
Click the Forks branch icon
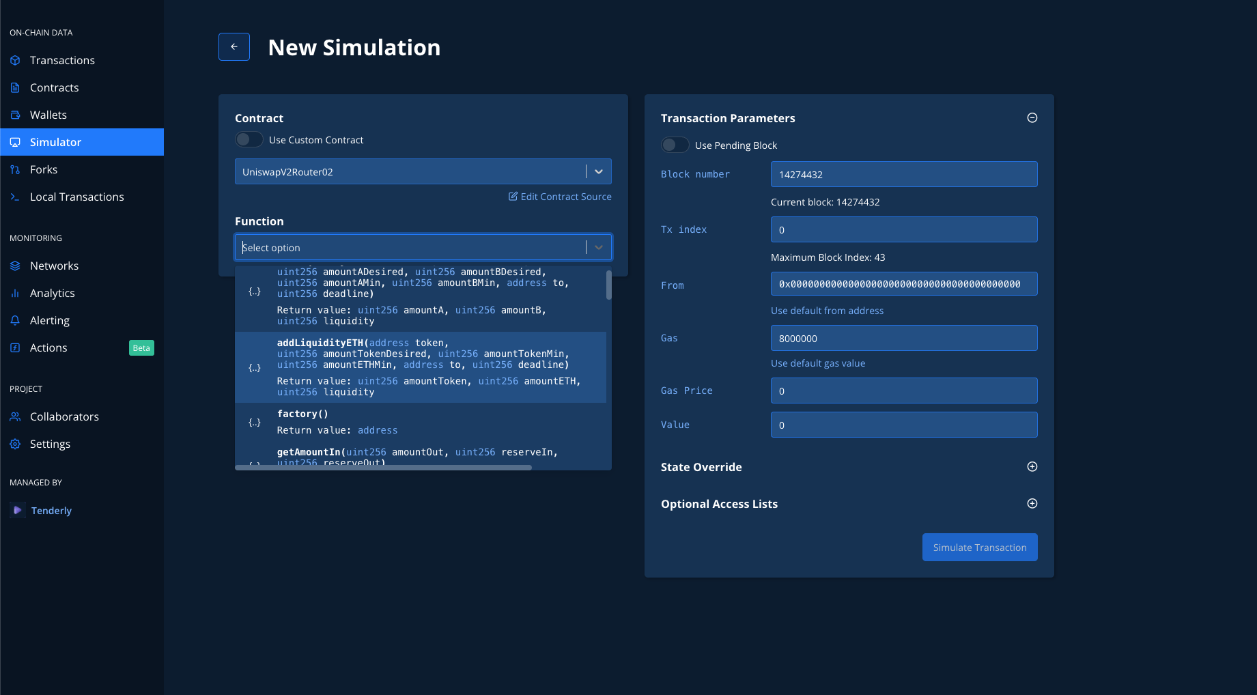15,169
